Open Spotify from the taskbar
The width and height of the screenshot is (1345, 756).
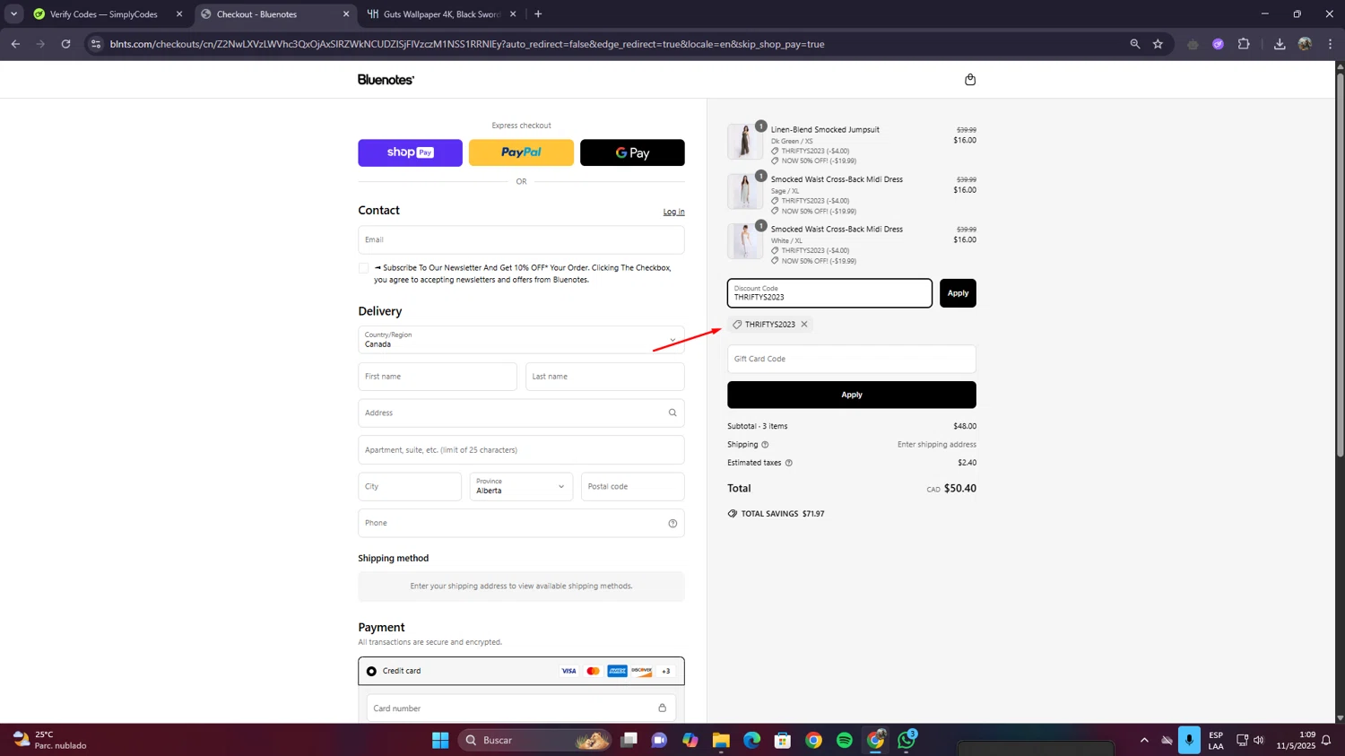tap(844, 740)
